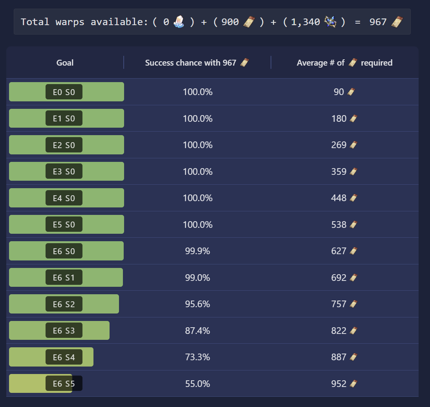Screen dimensions: 430x407
Task: Click the Stellar Jade crystal icon
Action: tap(179, 21)
